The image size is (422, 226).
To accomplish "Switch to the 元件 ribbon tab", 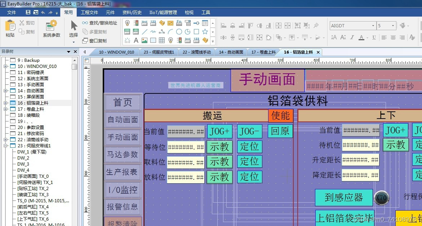I will [110, 12].
